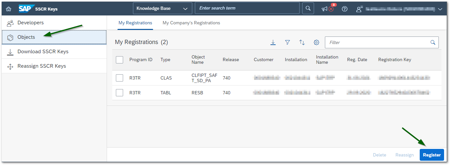Toggle the select-all header checkbox
Image resolution: width=450 pixels, height=165 pixels.
click(x=119, y=59)
